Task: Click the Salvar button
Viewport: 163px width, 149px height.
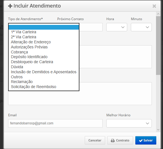Action: [x=146, y=140]
